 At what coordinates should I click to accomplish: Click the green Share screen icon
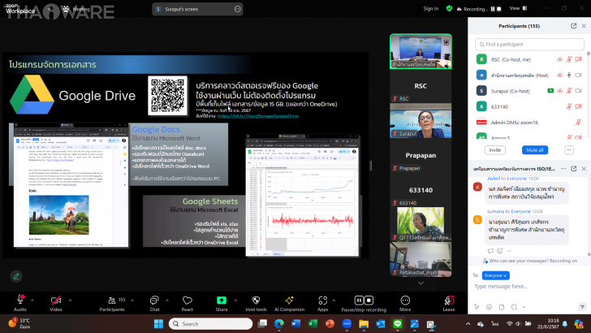click(222, 301)
